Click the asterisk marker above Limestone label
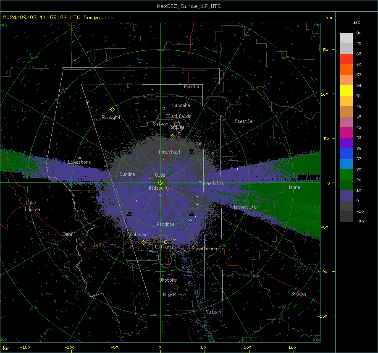 click(79, 158)
